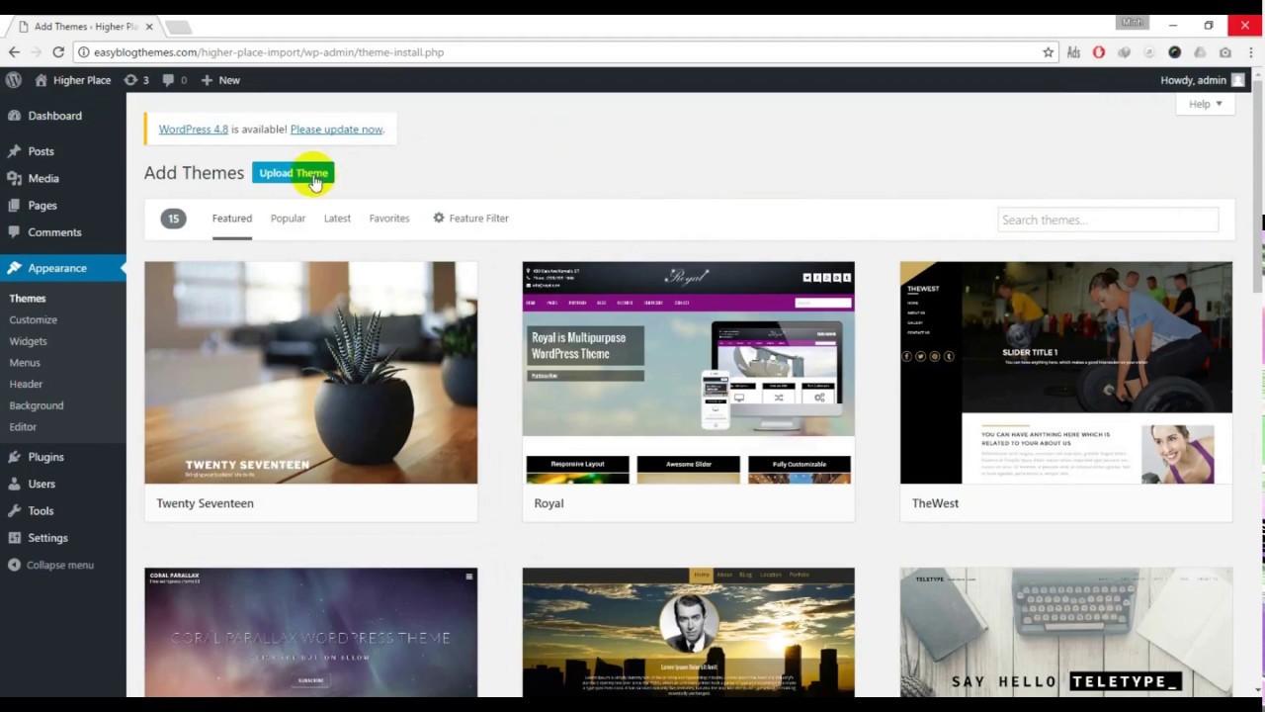The height and width of the screenshot is (712, 1265).
Task: Go to Posts in the sidebar
Action: (x=42, y=151)
